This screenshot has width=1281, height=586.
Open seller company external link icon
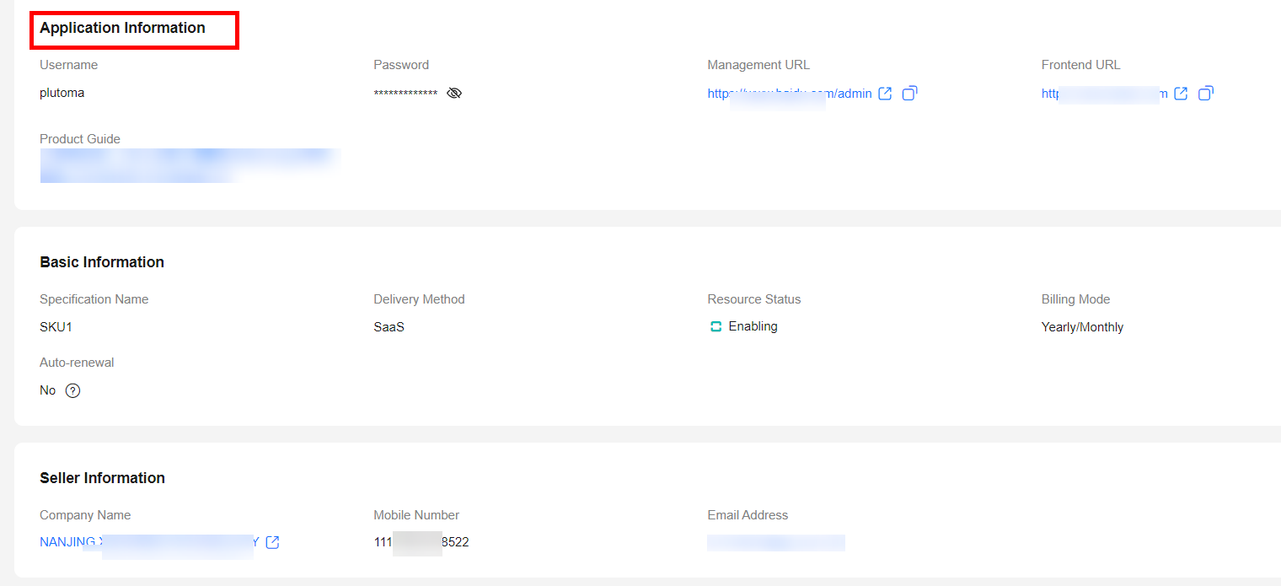(x=272, y=542)
